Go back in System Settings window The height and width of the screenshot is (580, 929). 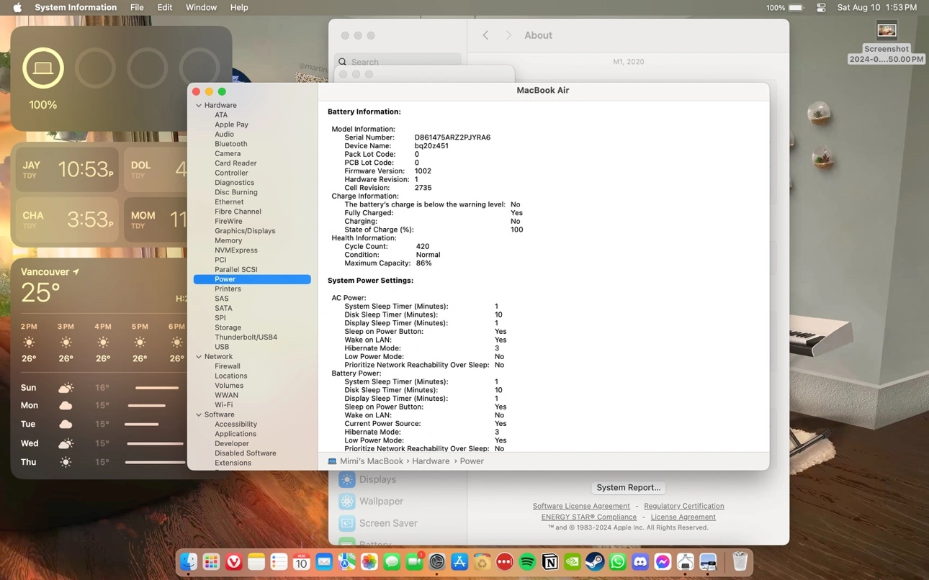485,35
